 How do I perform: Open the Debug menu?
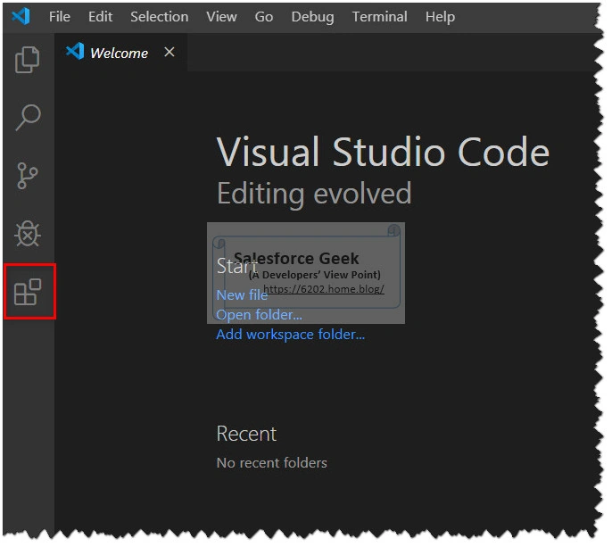(x=312, y=17)
